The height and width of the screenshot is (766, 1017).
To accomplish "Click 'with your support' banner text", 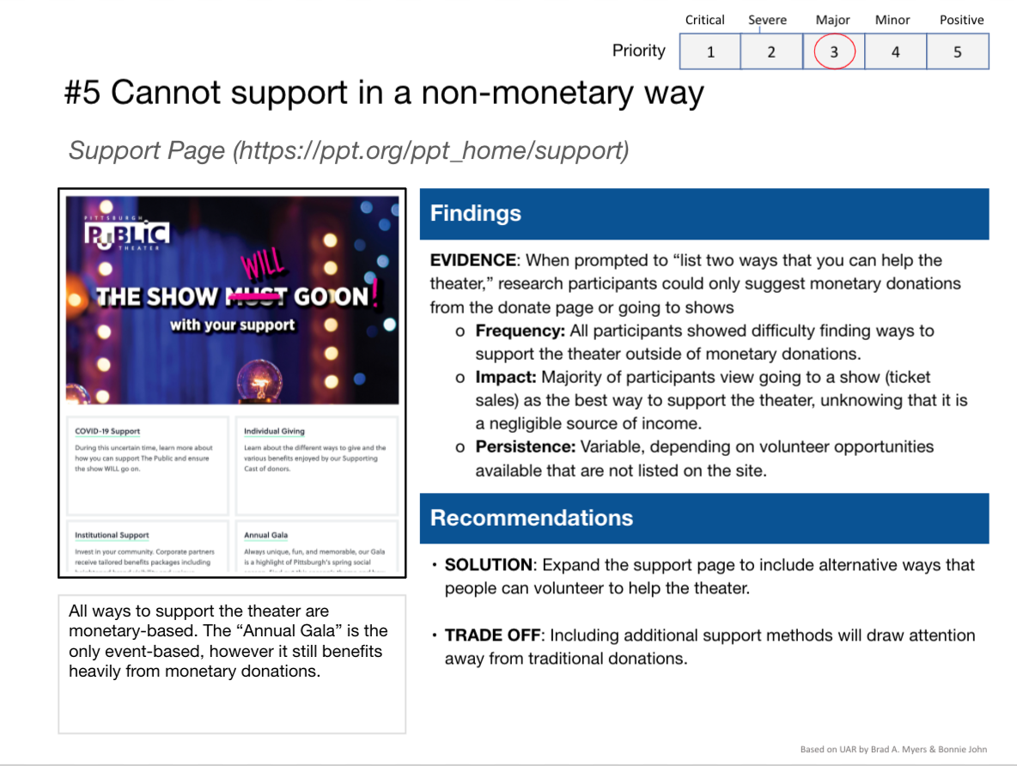I will point(232,325).
